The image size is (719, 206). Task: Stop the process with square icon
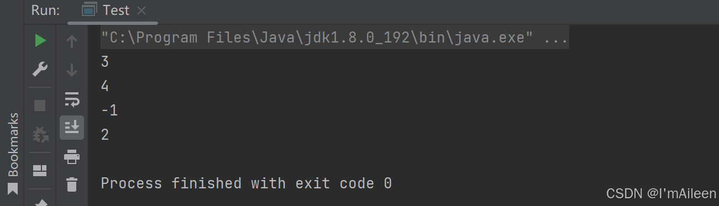(x=40, y=105)
